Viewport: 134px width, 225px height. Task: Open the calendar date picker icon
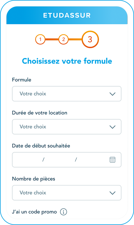112,160
